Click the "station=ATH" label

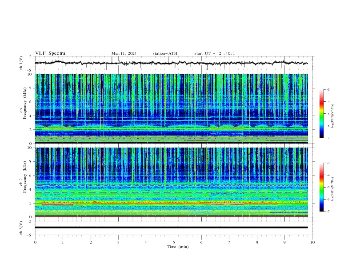(x=165, y=53)
